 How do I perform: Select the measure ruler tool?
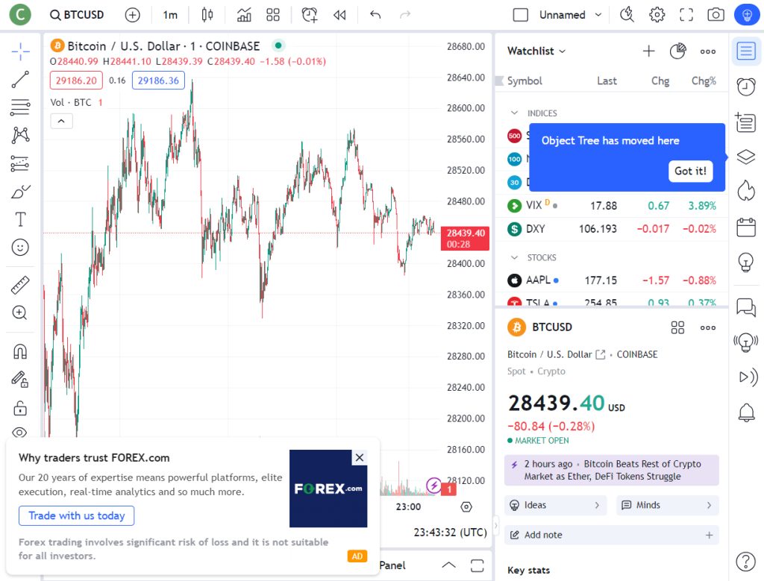pyautogui.click(x=20, y=285)
